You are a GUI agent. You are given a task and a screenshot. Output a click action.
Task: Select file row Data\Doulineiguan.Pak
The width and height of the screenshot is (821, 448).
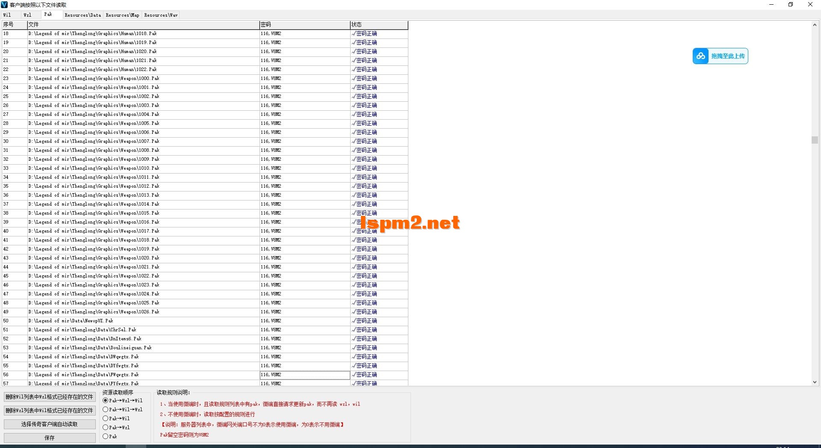pos(143,348)
